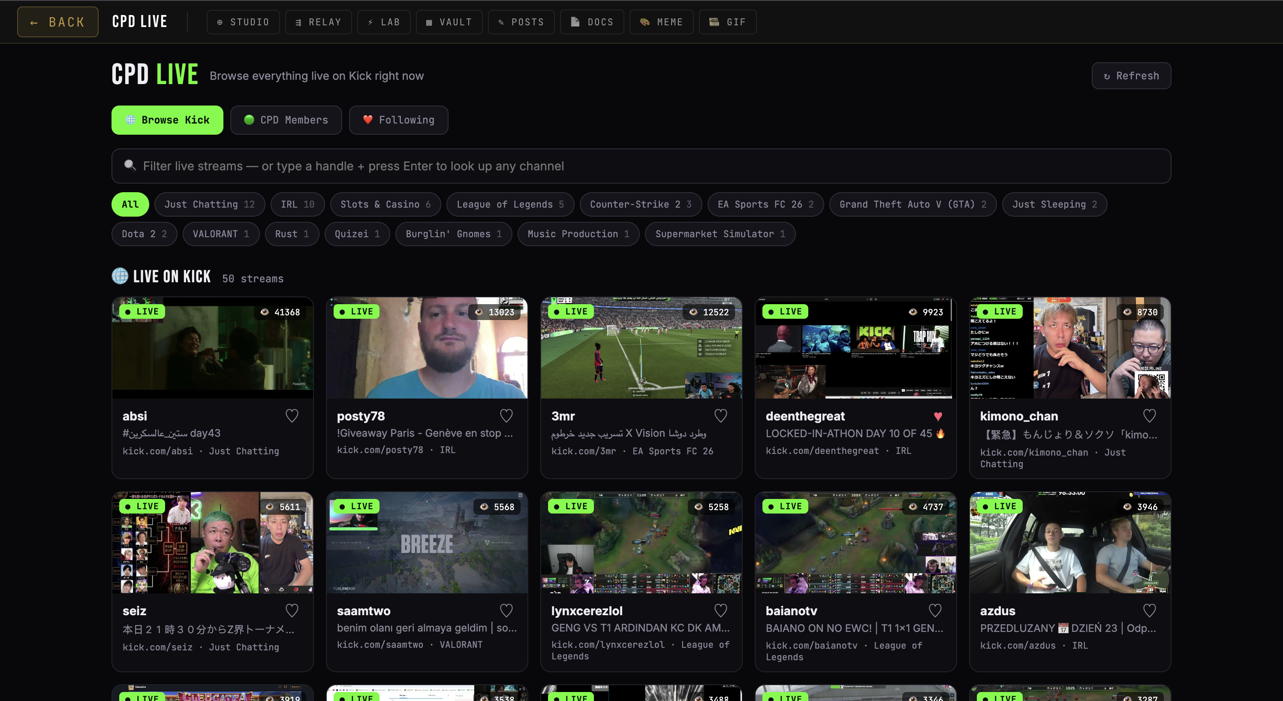Open lynxcerezlol's stream thumbnail
Image resolution: width=1283 pixels, height=701 pixels.
click(641, 543)
